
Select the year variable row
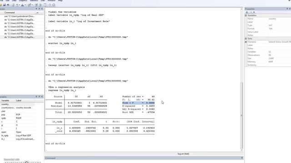pyautogui.click(x=17, y=111)
